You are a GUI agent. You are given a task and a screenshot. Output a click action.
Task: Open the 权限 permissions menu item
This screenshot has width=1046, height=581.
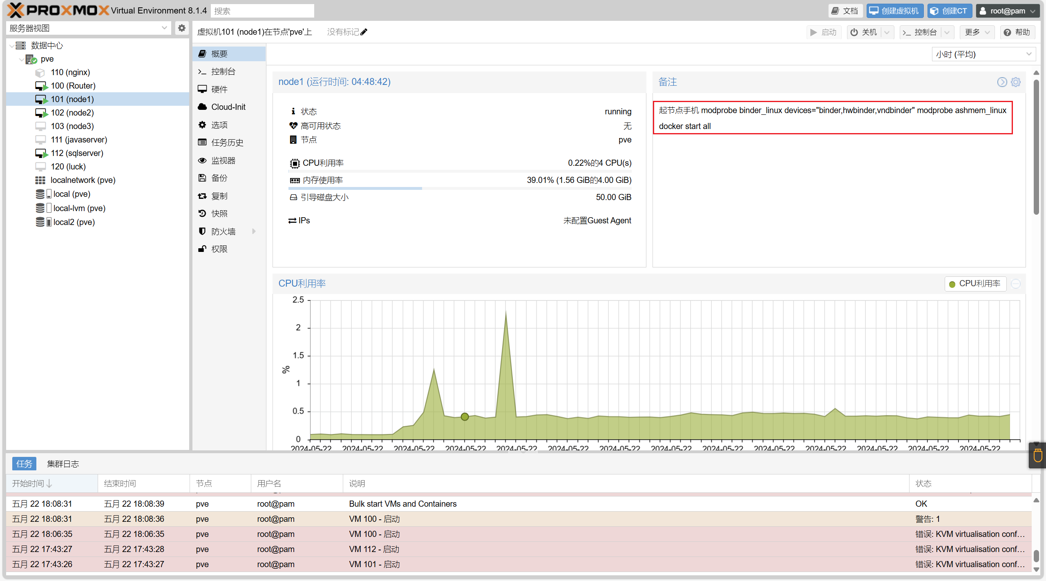(229, 249)
